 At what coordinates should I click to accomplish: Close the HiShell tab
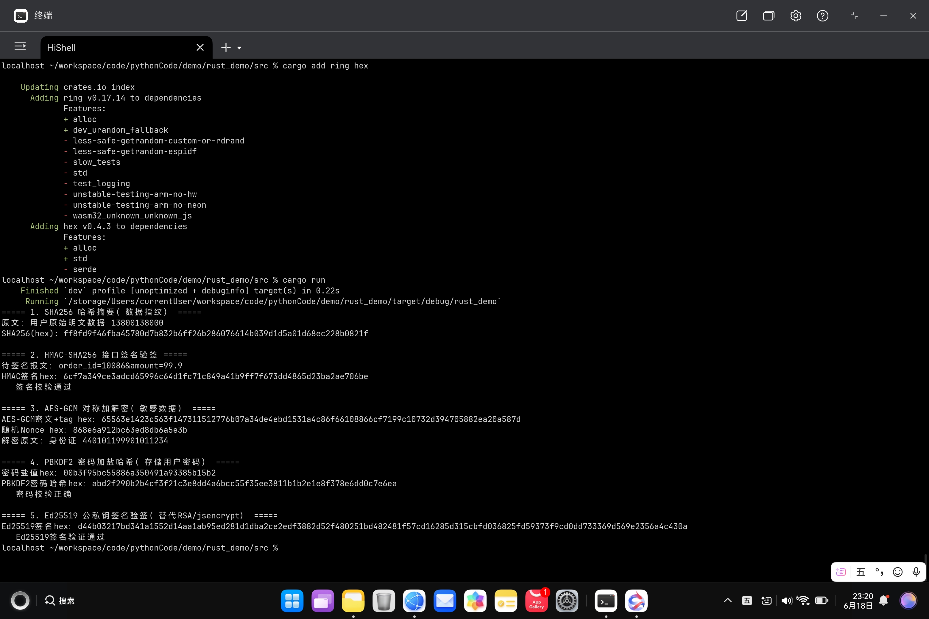200,47
